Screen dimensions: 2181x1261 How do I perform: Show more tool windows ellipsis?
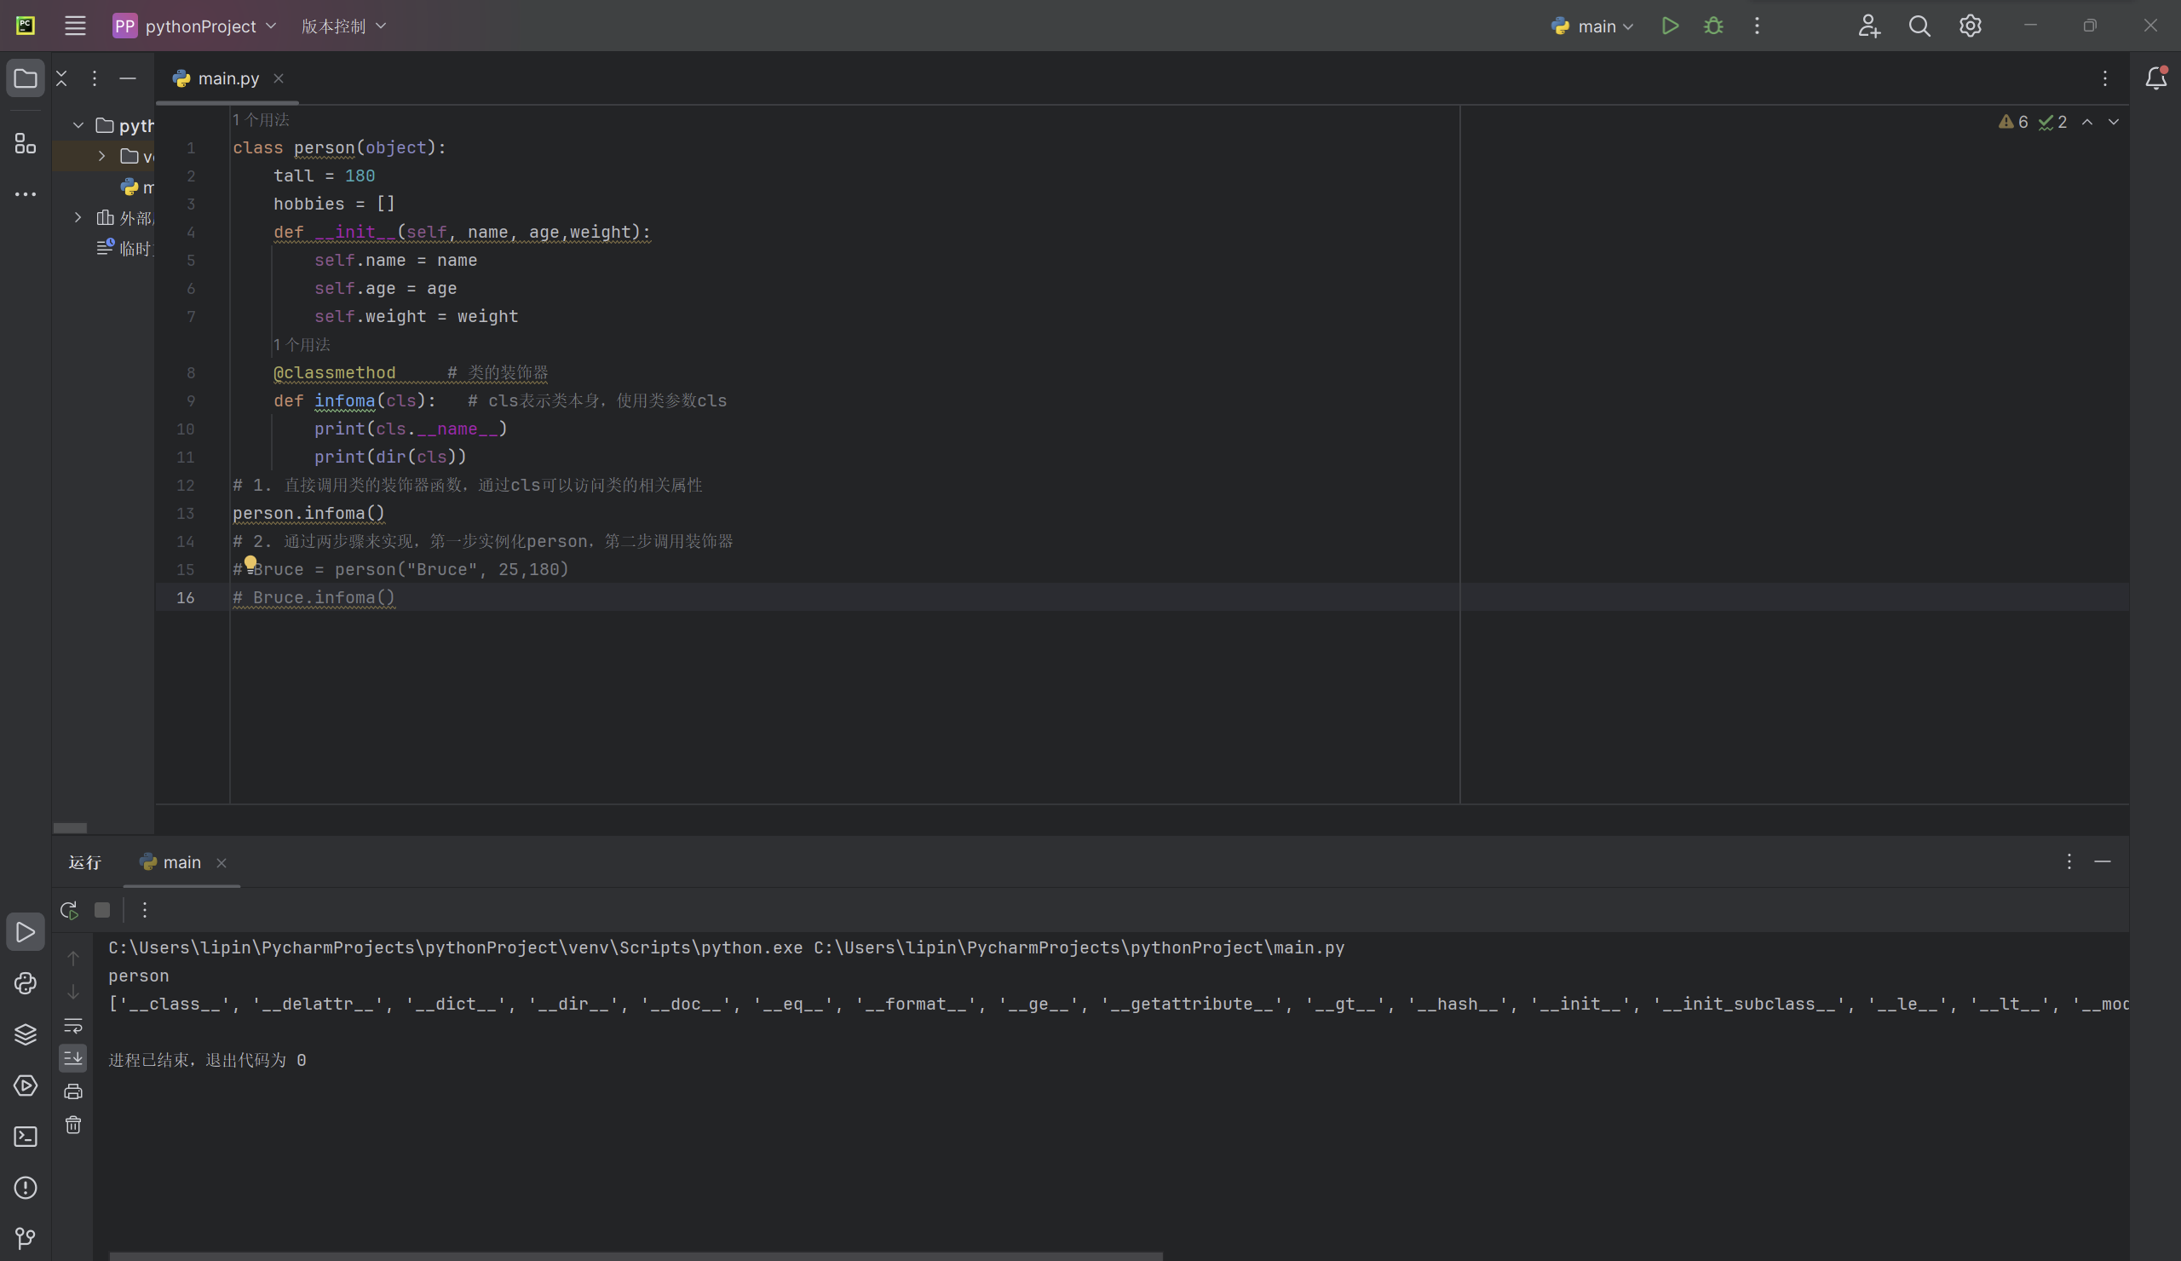tap(25, 194)
